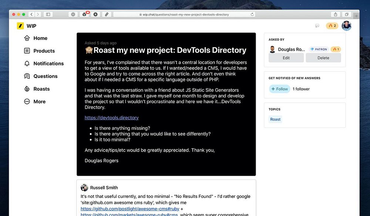The width and height of the screenshot is (370, 216).
Task: Focus the wip.chat address bar
Action: click(x=184, y=14)
